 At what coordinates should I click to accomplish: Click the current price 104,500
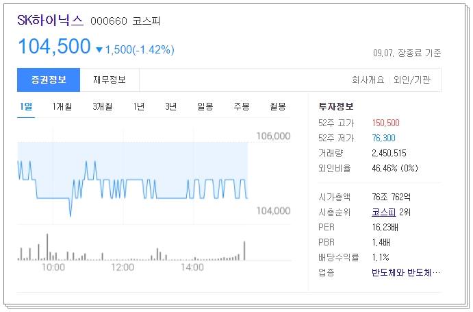click(x=54, y=47)
